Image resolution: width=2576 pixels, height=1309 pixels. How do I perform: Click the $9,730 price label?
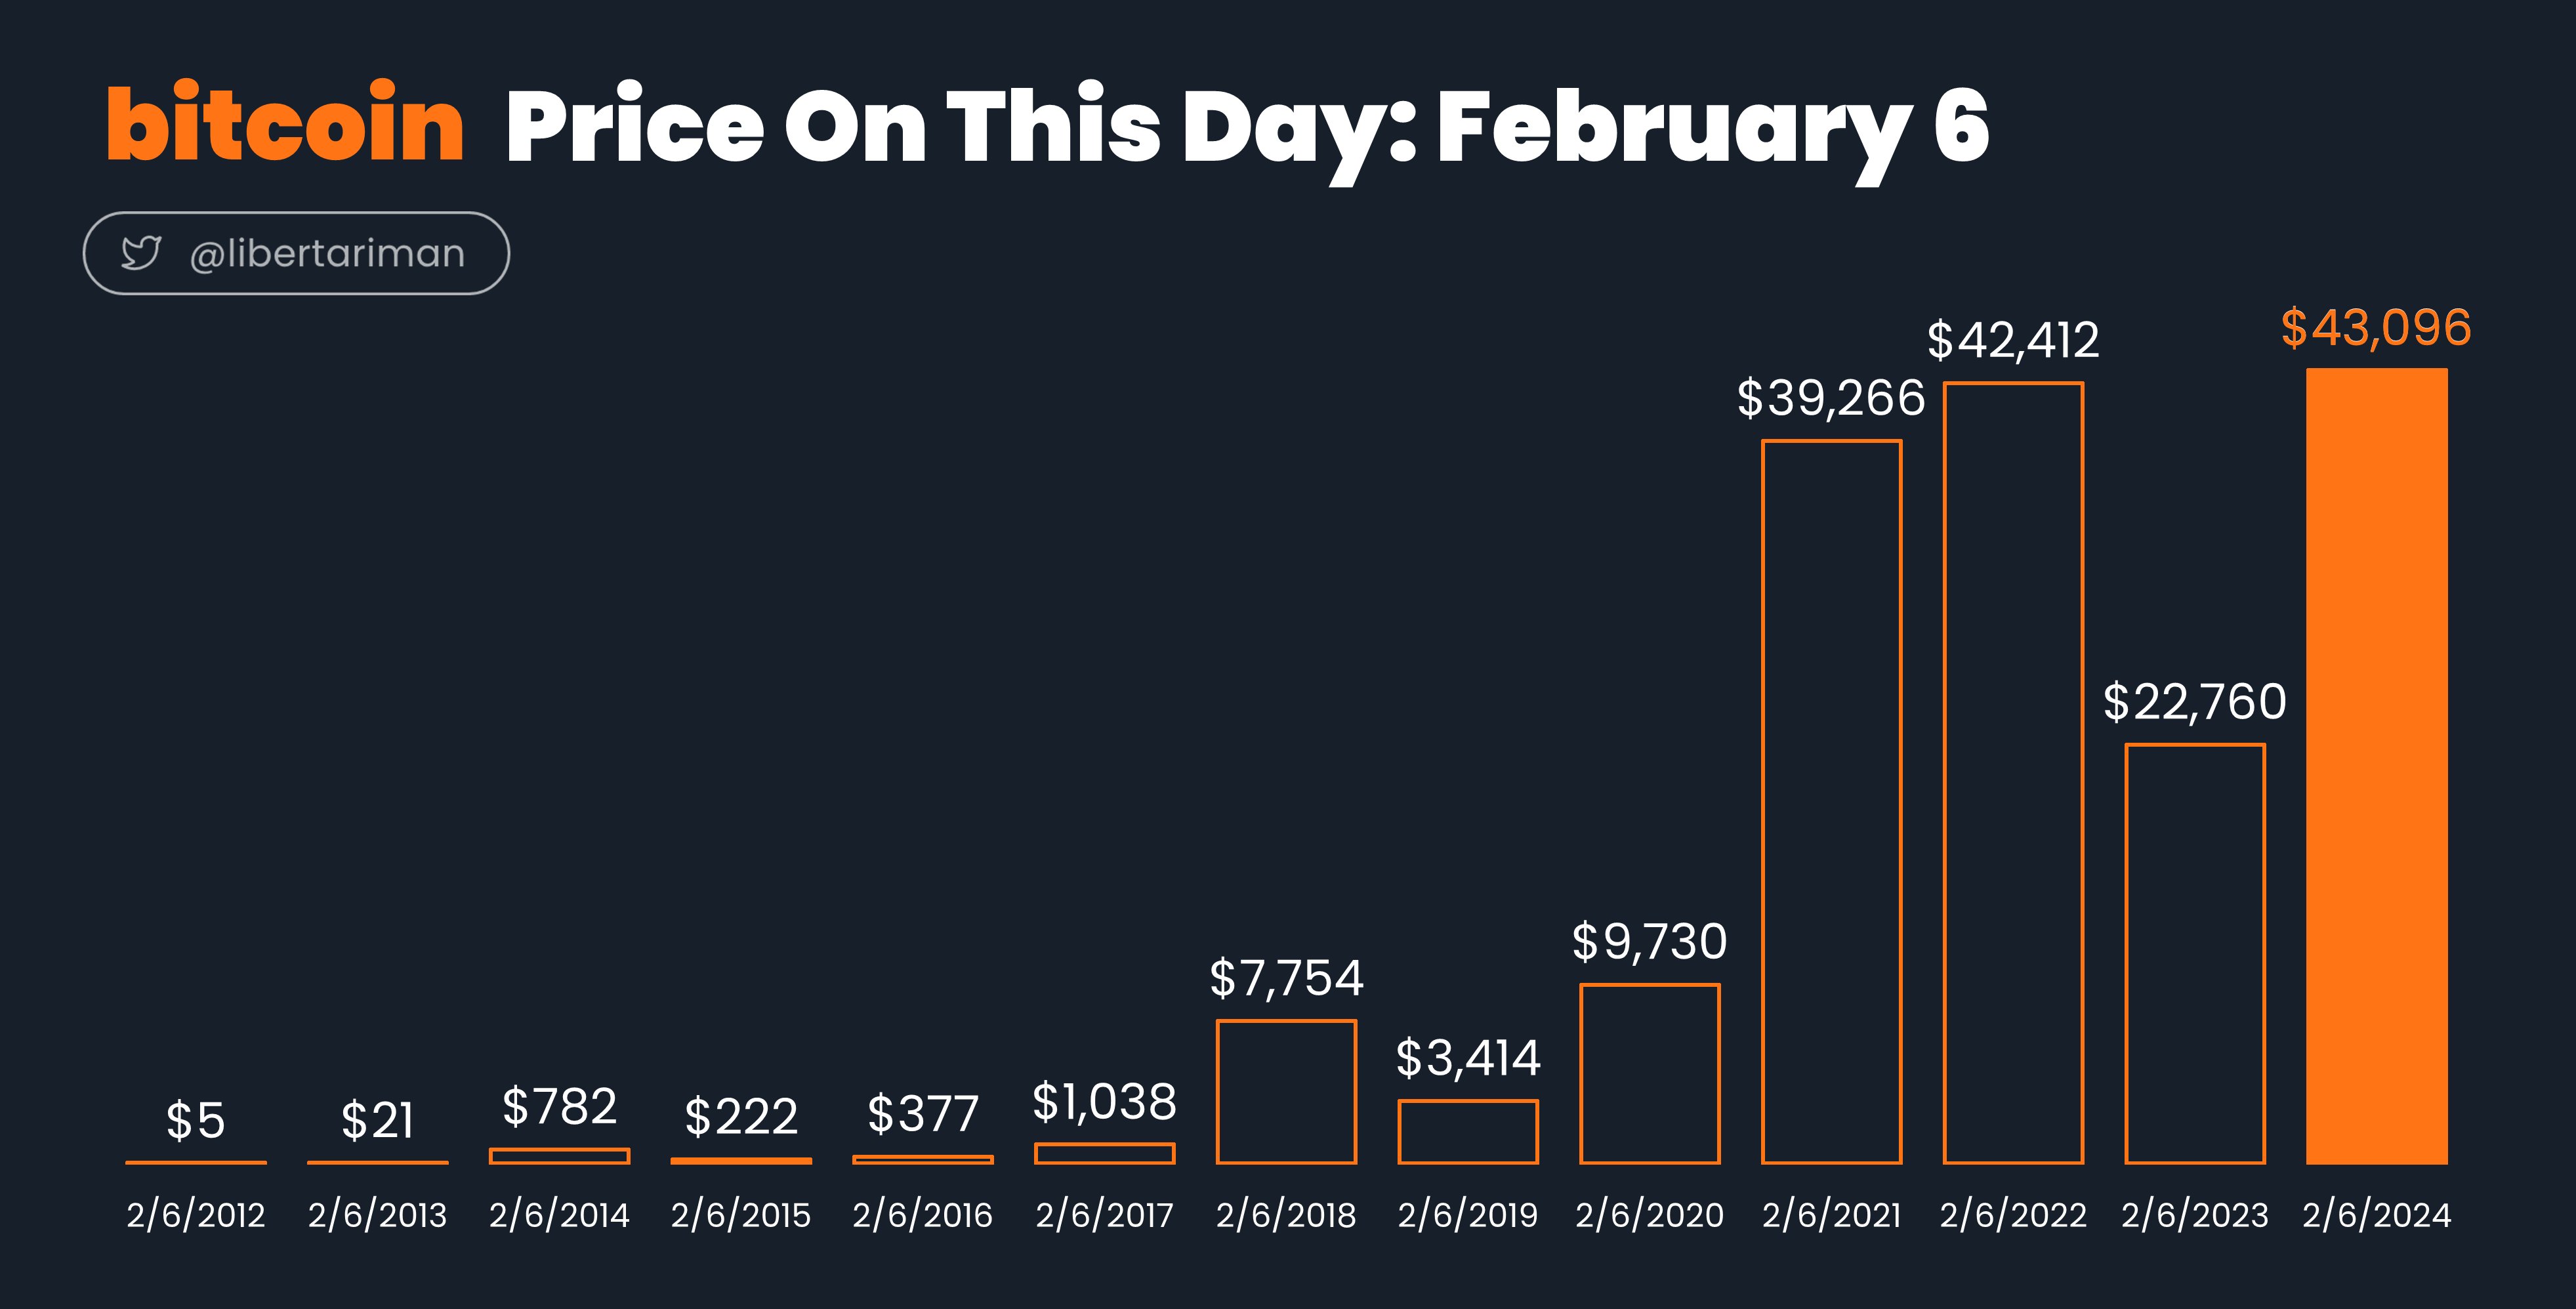point(1650,942)
